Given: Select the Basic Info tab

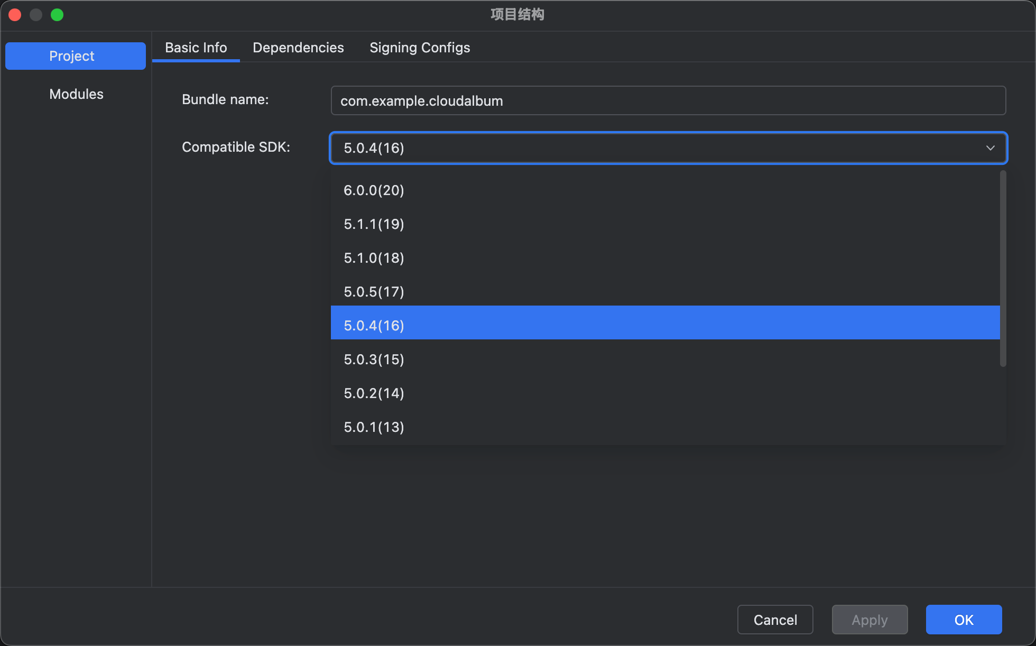Looking at the screenshot, I should [196, 48].
